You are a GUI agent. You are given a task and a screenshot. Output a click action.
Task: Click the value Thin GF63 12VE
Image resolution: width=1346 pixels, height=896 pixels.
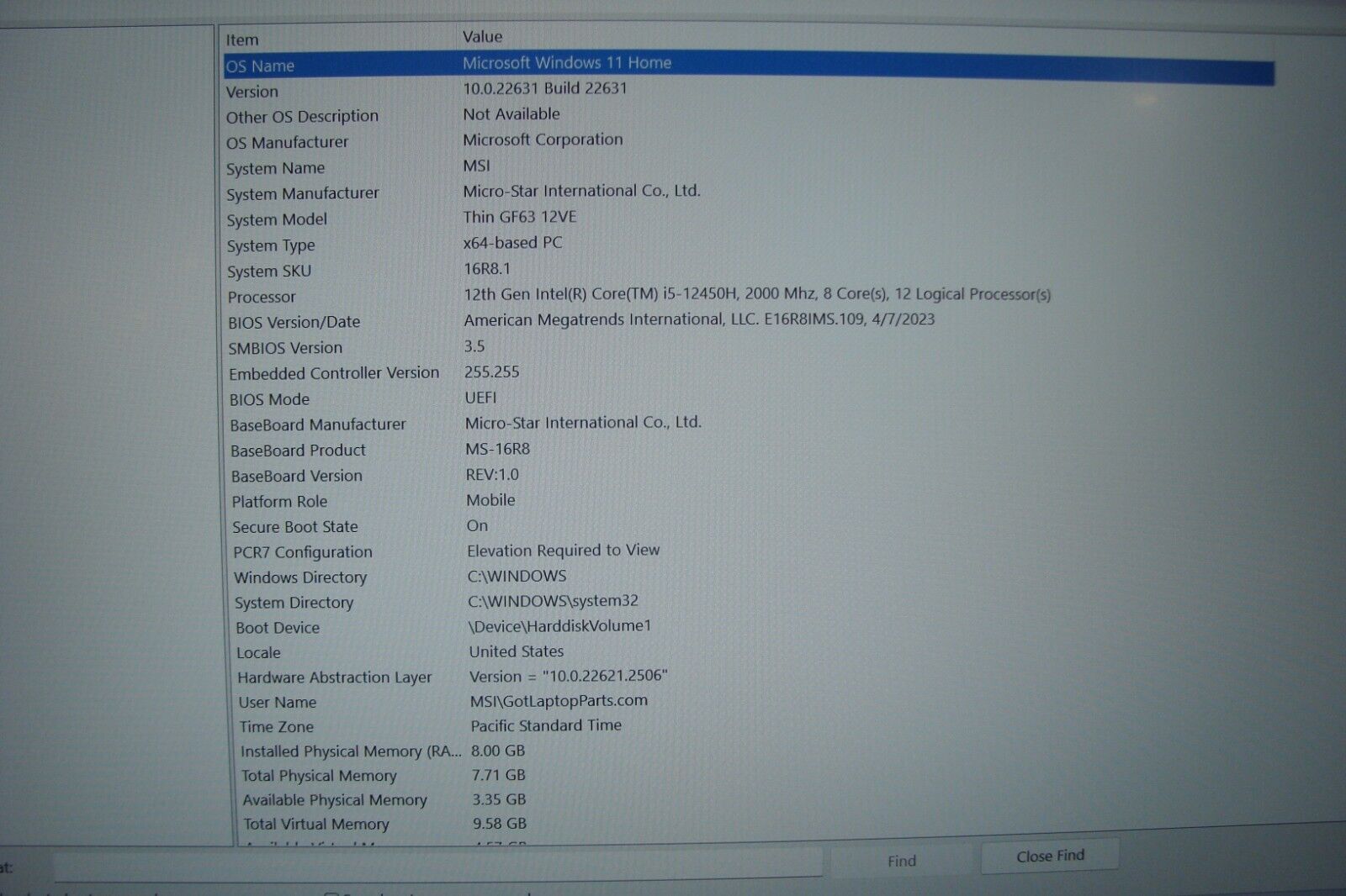(520, 217)
